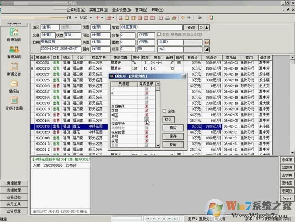Select the 业务动态 bottom sidebar tab

13,197
